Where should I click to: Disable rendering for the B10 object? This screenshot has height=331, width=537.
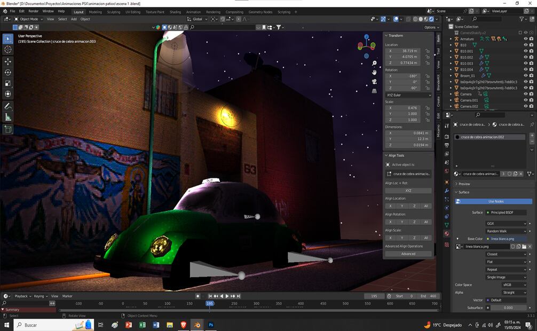point(531,45)
